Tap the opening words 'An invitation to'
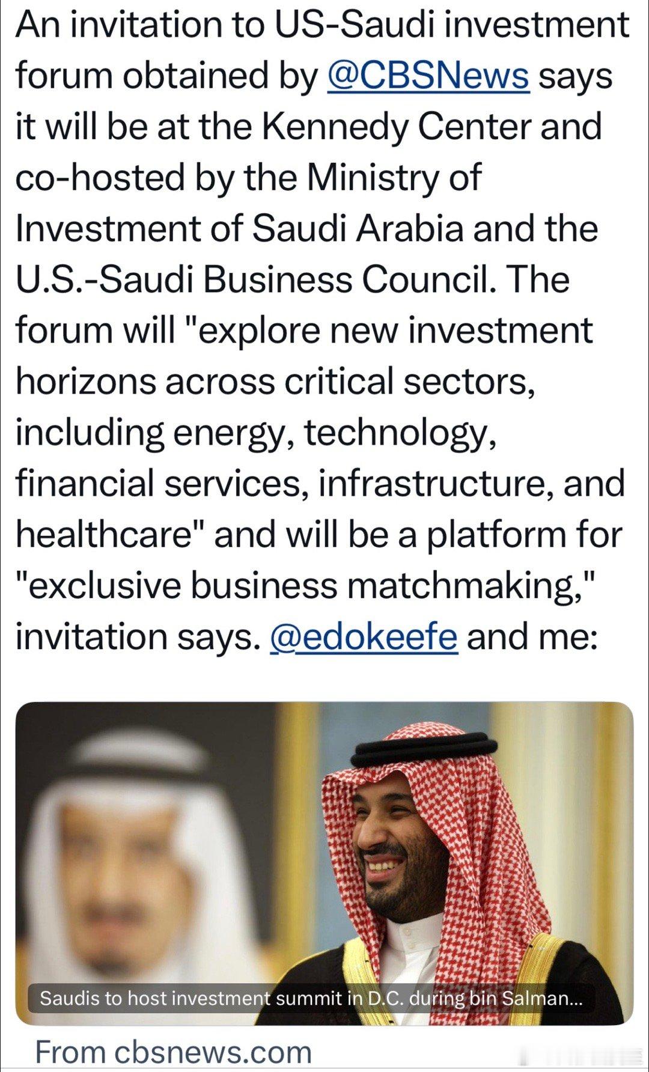This screenshot has width=649, height=1072. pyautogui.click(x=140, y=25)
